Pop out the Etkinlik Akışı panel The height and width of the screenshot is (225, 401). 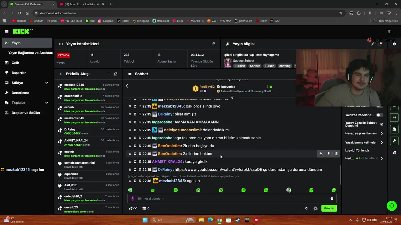(x=116, y=74)
